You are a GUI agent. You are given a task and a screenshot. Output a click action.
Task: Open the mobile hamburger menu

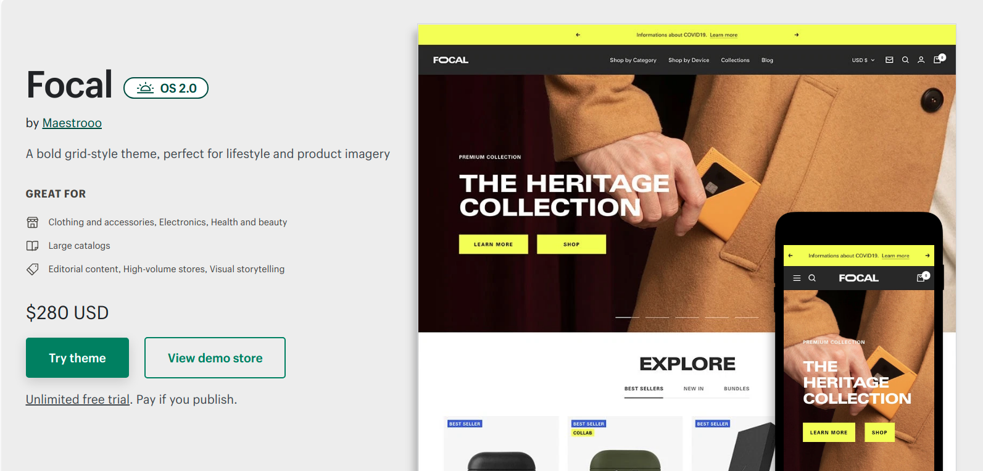click(x=797, y=278)
